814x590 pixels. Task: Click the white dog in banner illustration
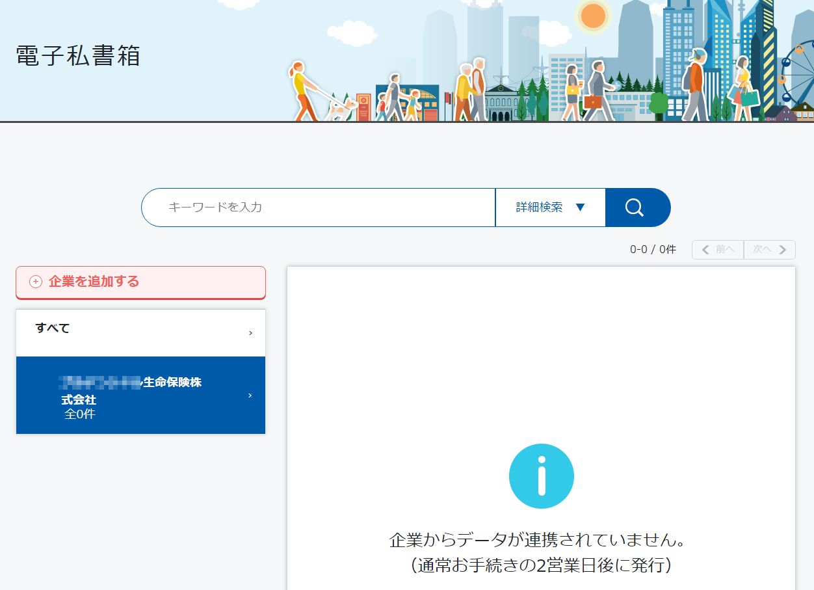[x=340, y=108]
